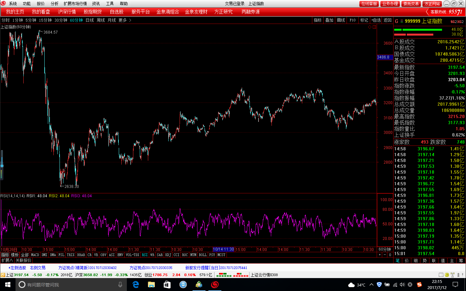Open 自选股 tab
Image resolution: width=466 pixels, height=291 pixels.
point(117,12)
